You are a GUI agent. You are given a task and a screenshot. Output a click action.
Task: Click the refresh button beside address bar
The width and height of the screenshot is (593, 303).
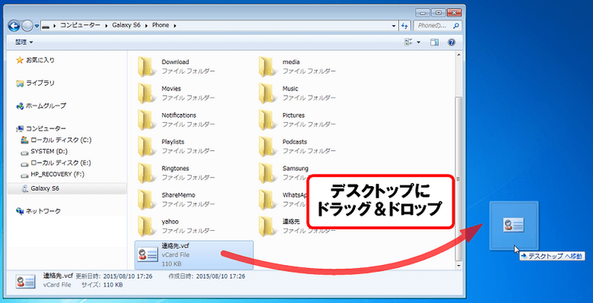pos(405,26)
